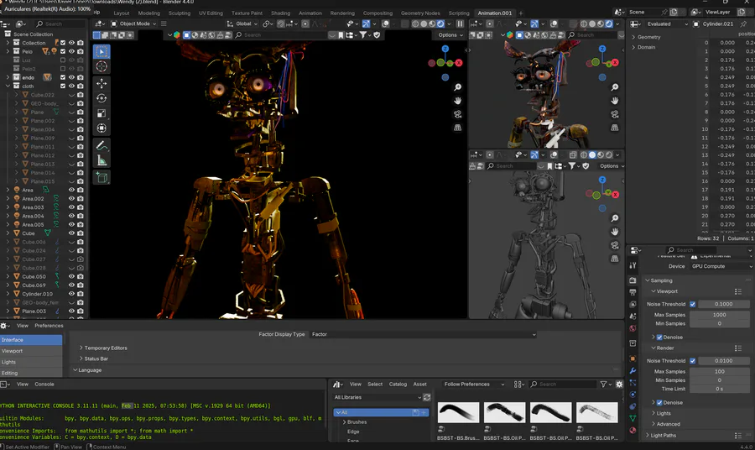Click viewport Max Samples field 1000
755x450 pixels.
pyautogui.click(x=720, y=315)
